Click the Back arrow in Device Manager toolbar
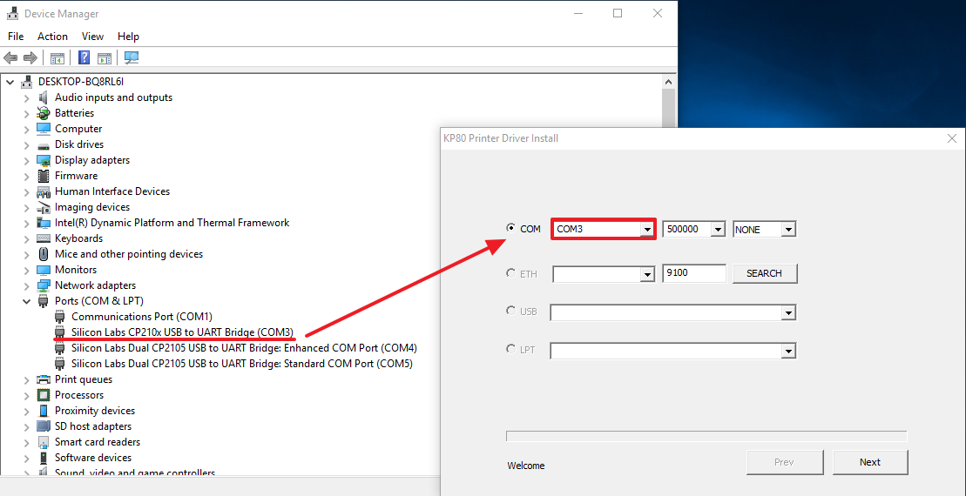This screenshot has height=496, width=966. click(x=10, y=57)
